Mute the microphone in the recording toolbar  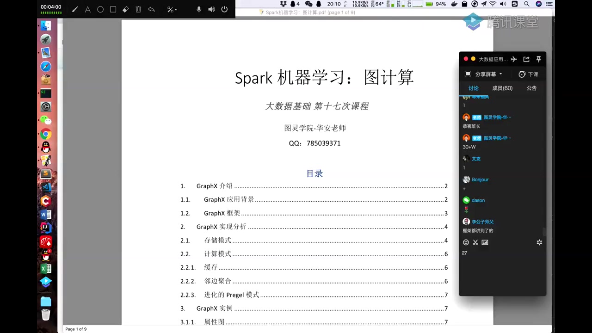(199, 9)
